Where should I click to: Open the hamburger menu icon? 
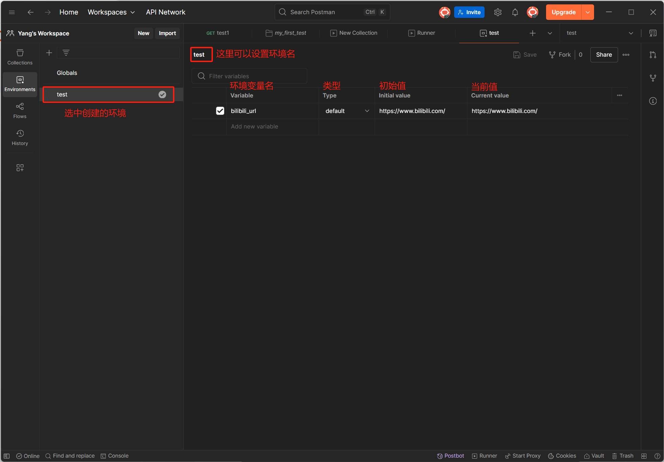click(12, 12)
